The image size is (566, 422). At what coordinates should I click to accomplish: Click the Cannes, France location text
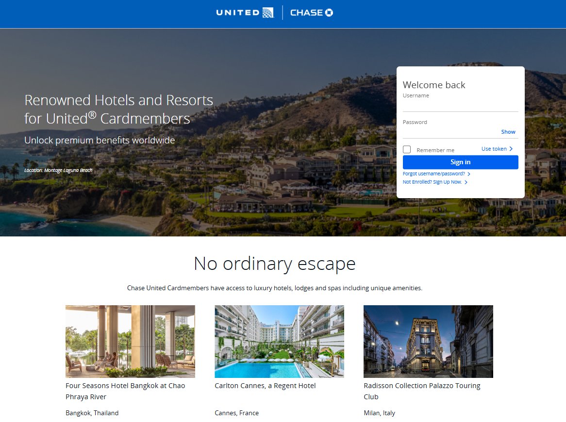pyautogui.click(x=236, y=413)
